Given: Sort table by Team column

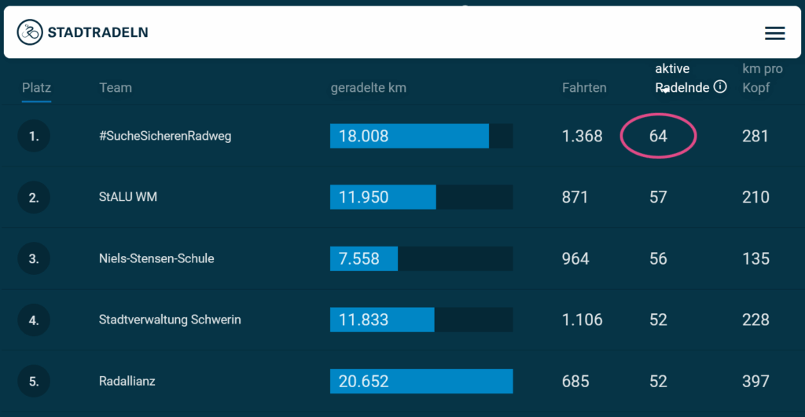Looking at the screenshot, I should pos(116,88).
